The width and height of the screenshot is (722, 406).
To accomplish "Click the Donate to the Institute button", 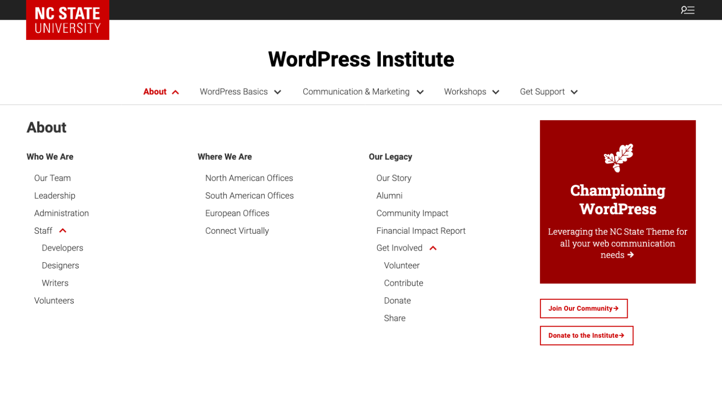I will coord(586,336).
